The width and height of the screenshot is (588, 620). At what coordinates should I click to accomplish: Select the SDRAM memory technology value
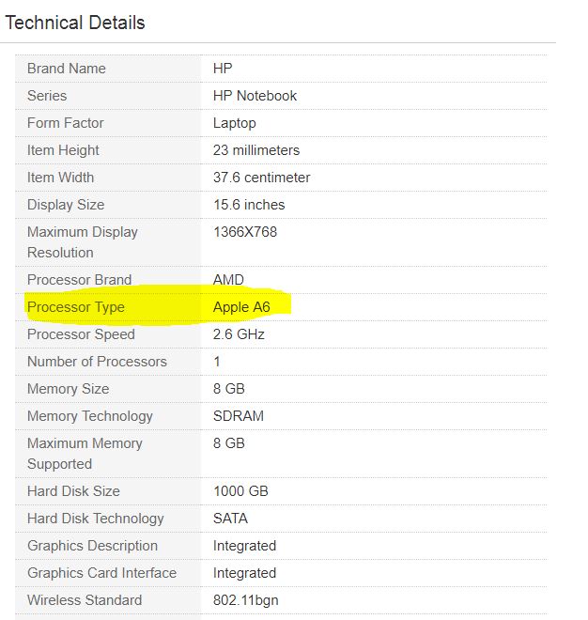point(239,416)
